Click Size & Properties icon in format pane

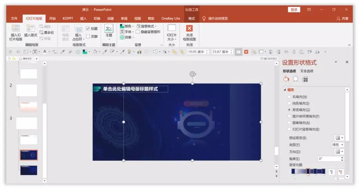pyautogui.click(x=305, y=79)
